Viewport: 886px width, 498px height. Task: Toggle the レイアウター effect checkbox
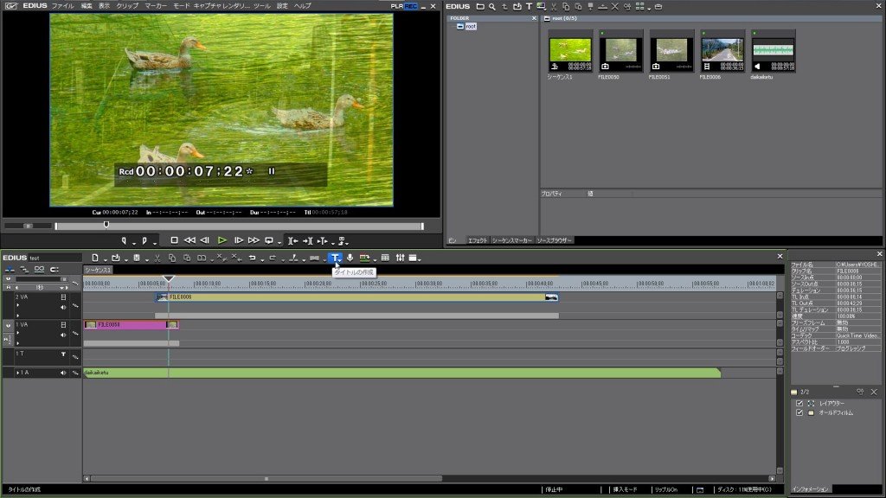[x=799, y=403]
